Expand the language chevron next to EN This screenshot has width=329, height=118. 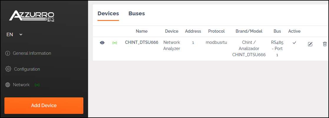click(x=21, y=34)
